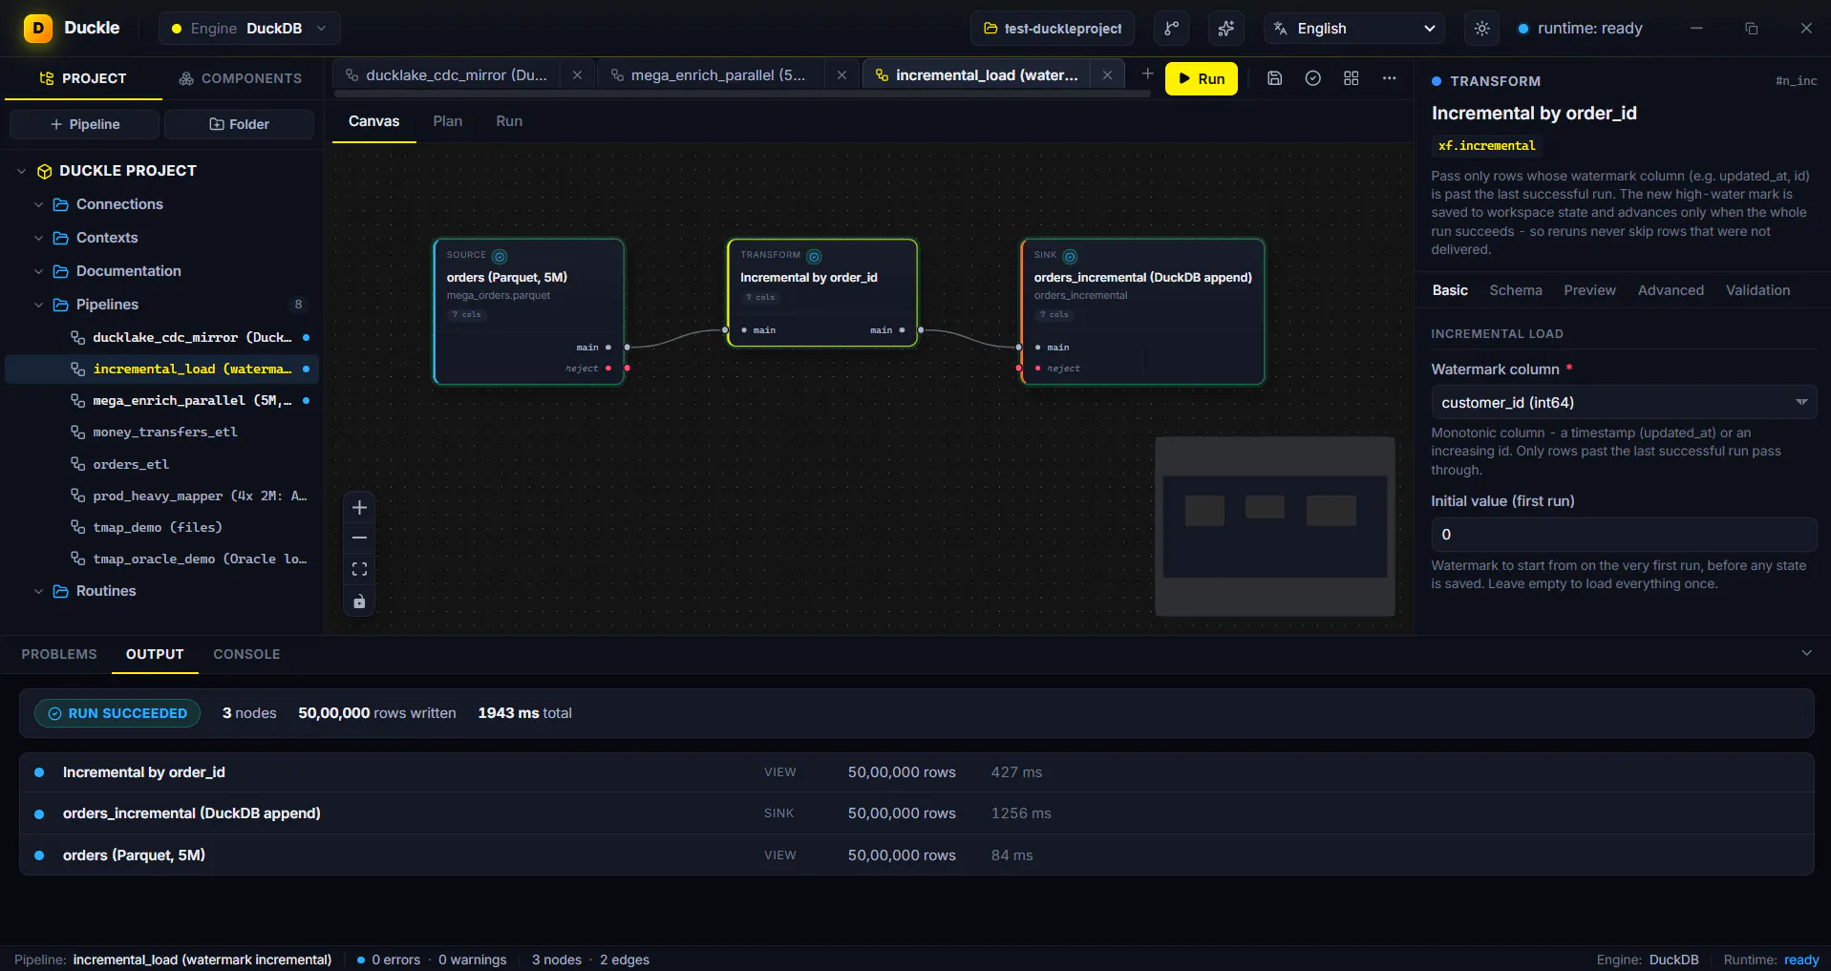Open the Validation tab in transform panel
The width and height of the screenshot is (1831, 971).
(1757, 290)
